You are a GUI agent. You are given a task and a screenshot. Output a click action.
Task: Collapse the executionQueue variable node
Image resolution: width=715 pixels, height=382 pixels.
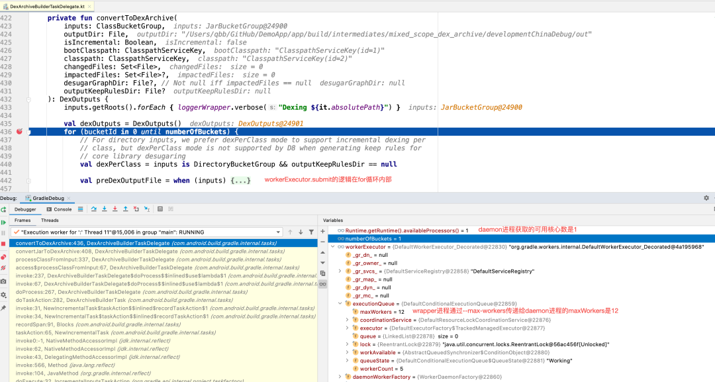click(340, 304)
